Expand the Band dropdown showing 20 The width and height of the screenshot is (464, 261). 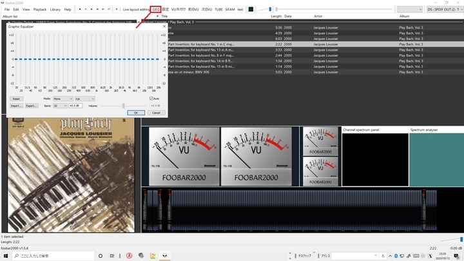[x=60, y=105]
